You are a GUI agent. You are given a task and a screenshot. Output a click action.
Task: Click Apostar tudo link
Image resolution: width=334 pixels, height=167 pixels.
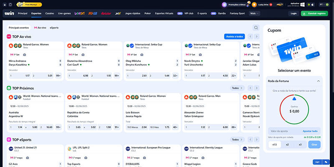[310, 131]
